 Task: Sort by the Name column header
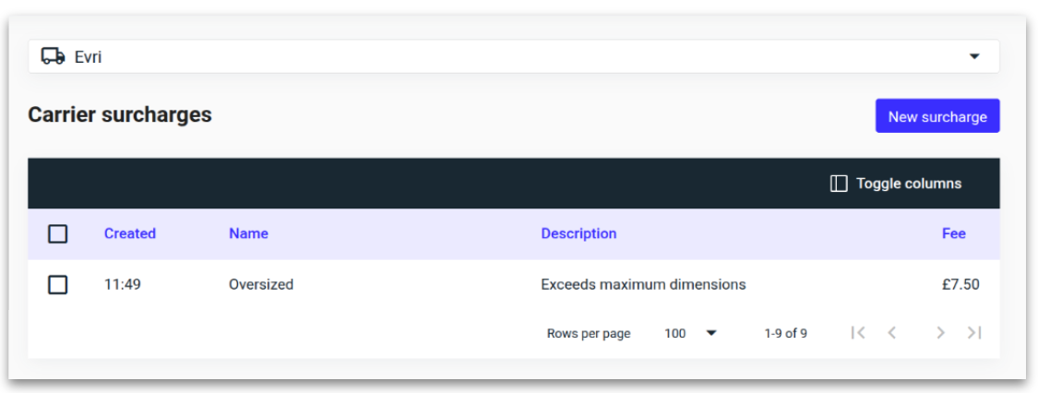(248, 234)
